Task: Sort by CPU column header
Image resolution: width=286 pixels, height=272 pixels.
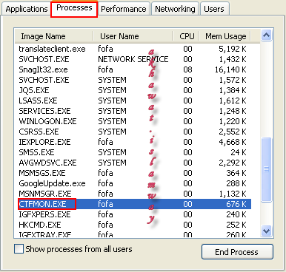Action: pyautogui.click(x=186, y=36)
